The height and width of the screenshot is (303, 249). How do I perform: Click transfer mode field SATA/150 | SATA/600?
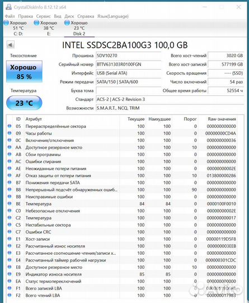point(128,82)
